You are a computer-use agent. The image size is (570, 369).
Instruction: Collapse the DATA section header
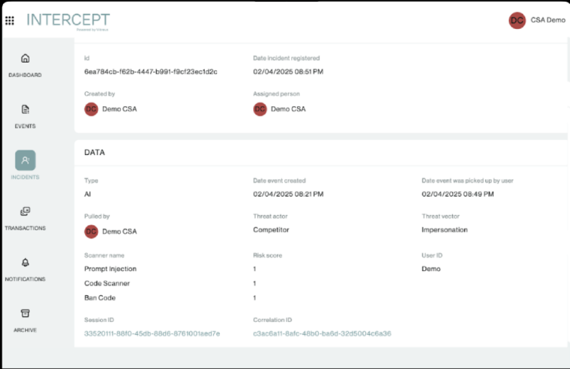(x=94, y=153)
